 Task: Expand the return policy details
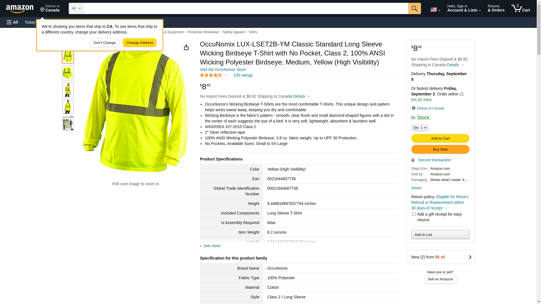(445, 208)
